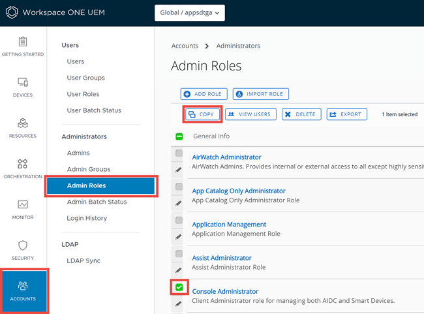This screenshot has height=314, width=424.
Task: Export the selected role
Action: click(346, 114)
